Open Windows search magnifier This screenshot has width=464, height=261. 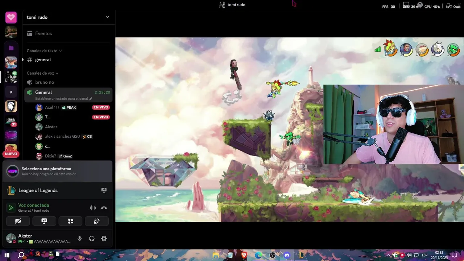click(x=21, y=255)
